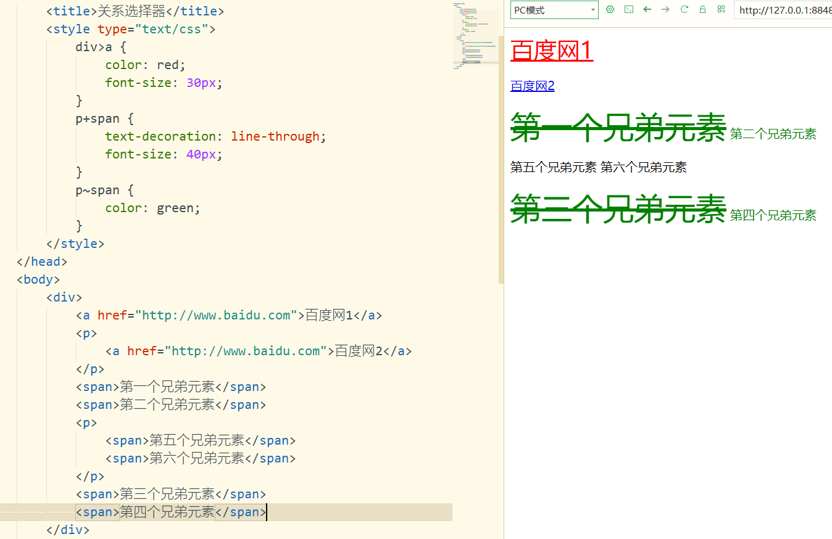Toggle the lock icon in browser toolbar
This screenshot has height=539, width=832.
pyautogui.click(x=702, y=9)
